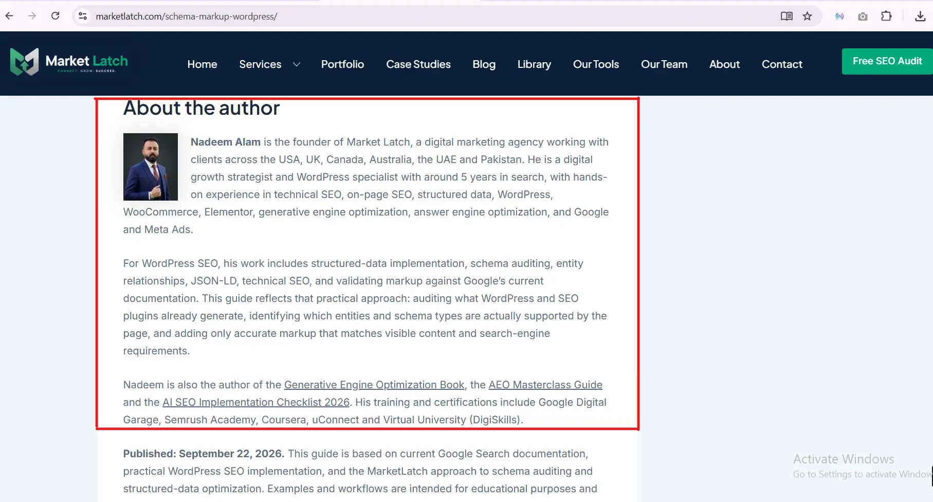Click the Market Latch logo

pyautogui.click(x=69, y=62)
